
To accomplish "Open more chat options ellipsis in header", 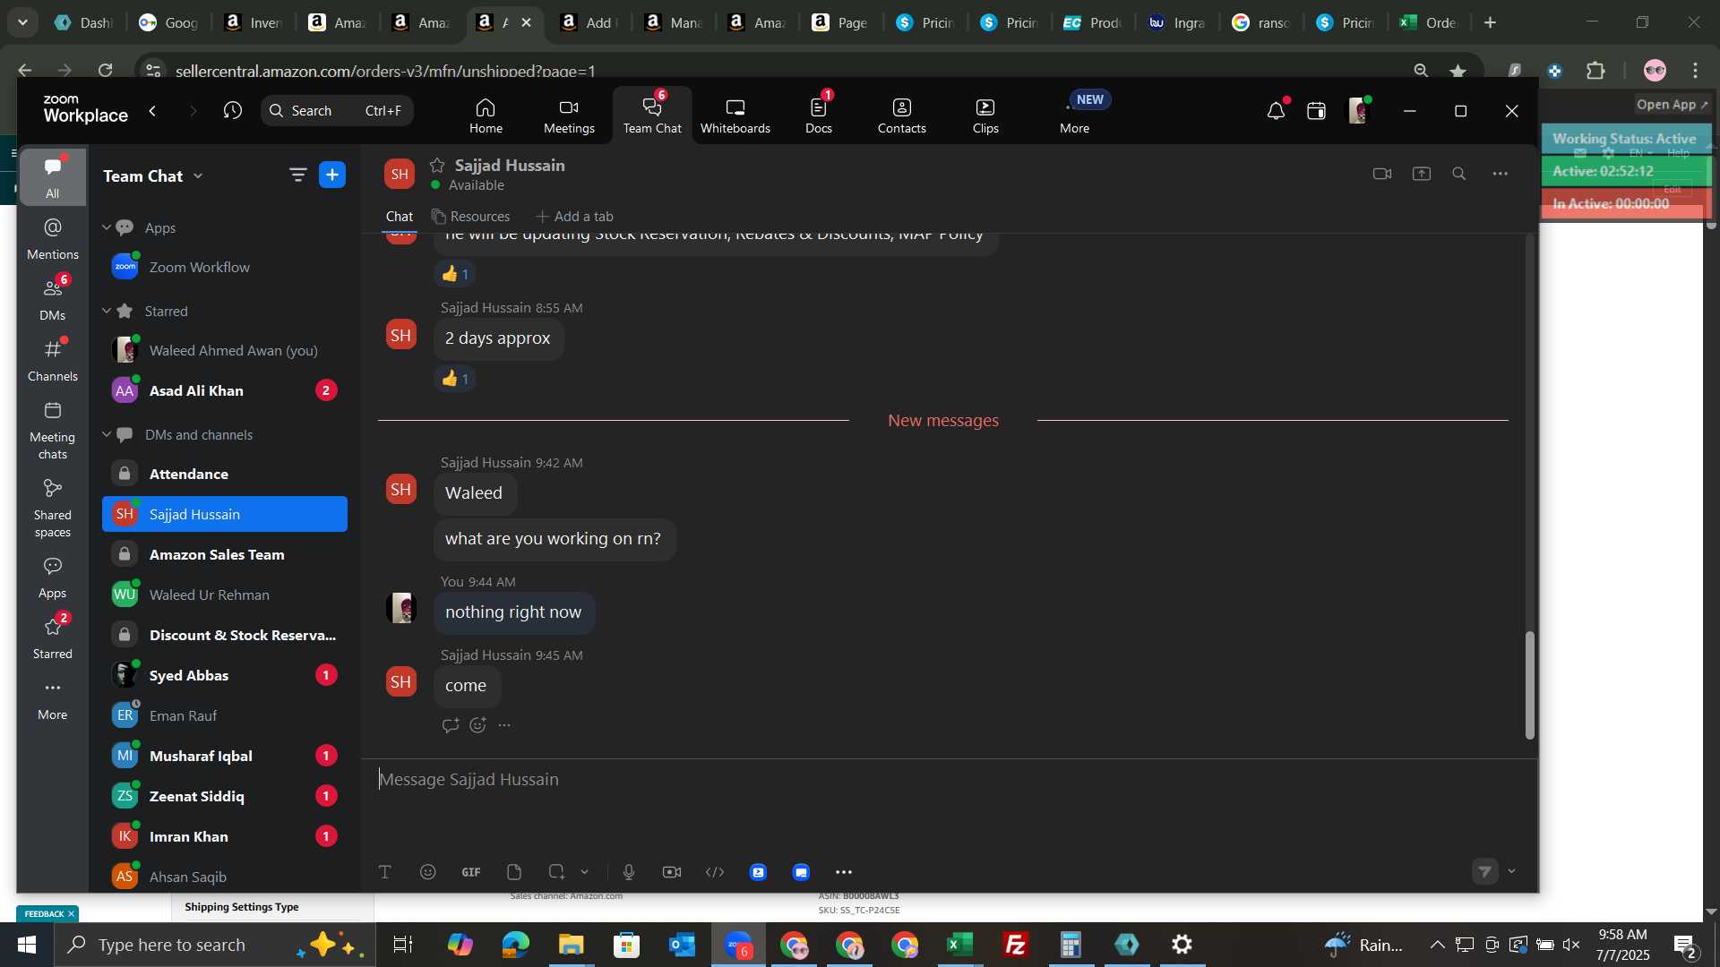I will coord(1501,174).
